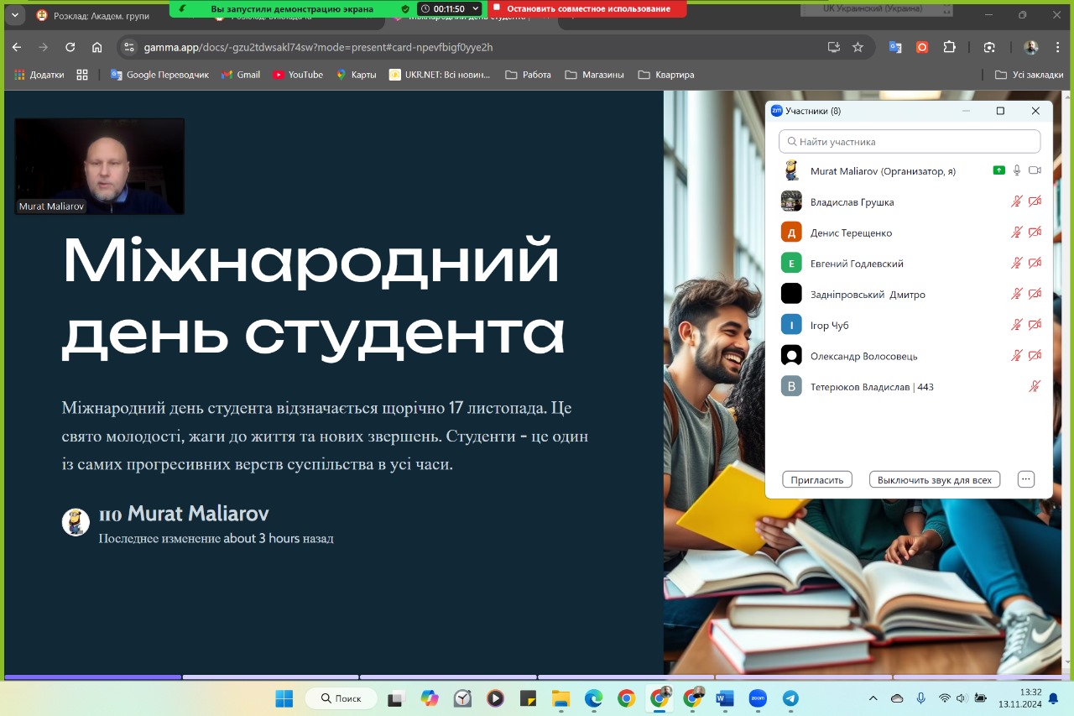Screen dimensions: 1074x716
Task: Click the first presentation progress bar segment
Action: pyautogui.click(x=92, y=677)
